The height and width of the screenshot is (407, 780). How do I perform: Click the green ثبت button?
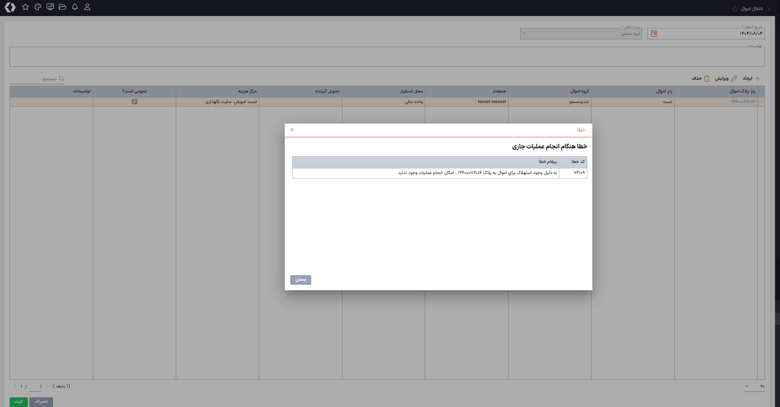coord(19,402)
